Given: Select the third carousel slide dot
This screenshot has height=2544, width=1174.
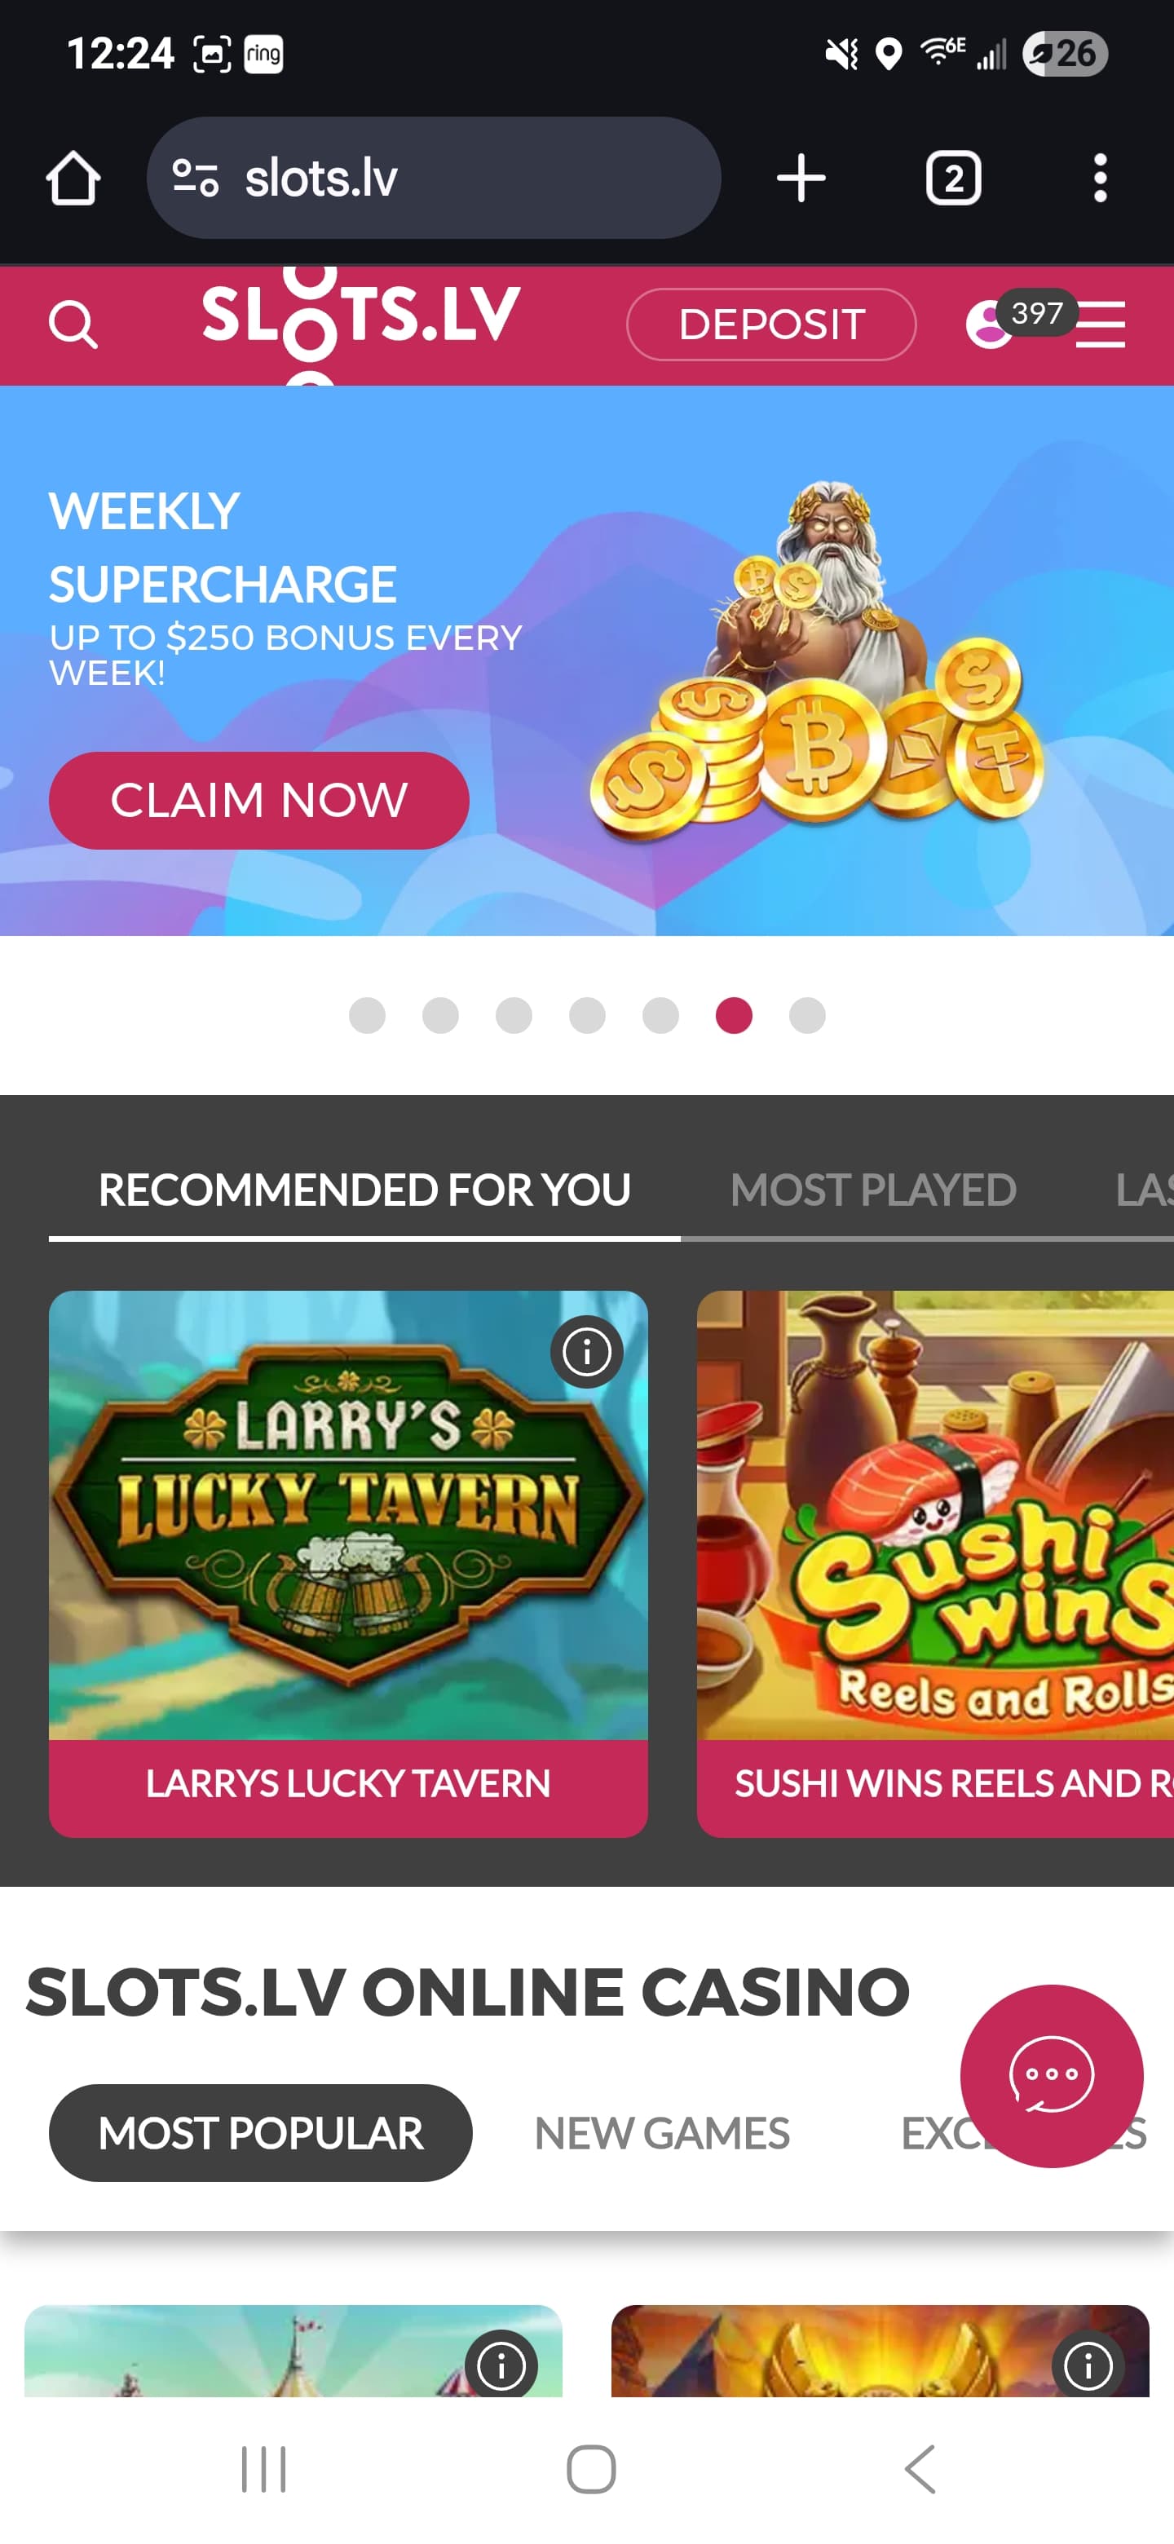Looking at the screenshot, I should pyautogui.click(x=514, y=1015).
